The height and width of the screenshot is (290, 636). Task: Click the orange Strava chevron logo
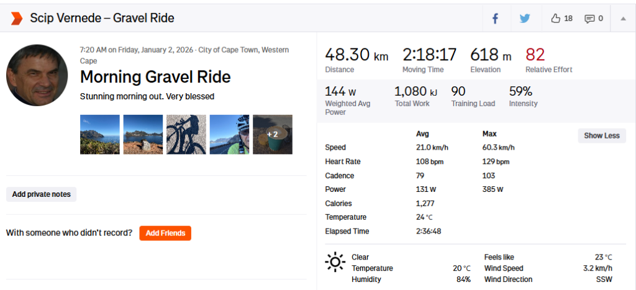click(17, 18)
